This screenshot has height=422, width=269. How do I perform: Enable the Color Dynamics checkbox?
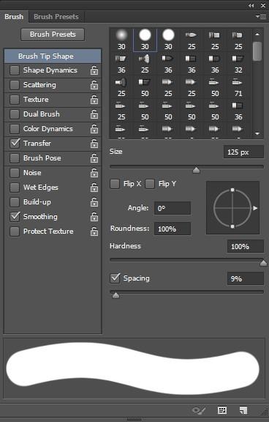point(15,129)
